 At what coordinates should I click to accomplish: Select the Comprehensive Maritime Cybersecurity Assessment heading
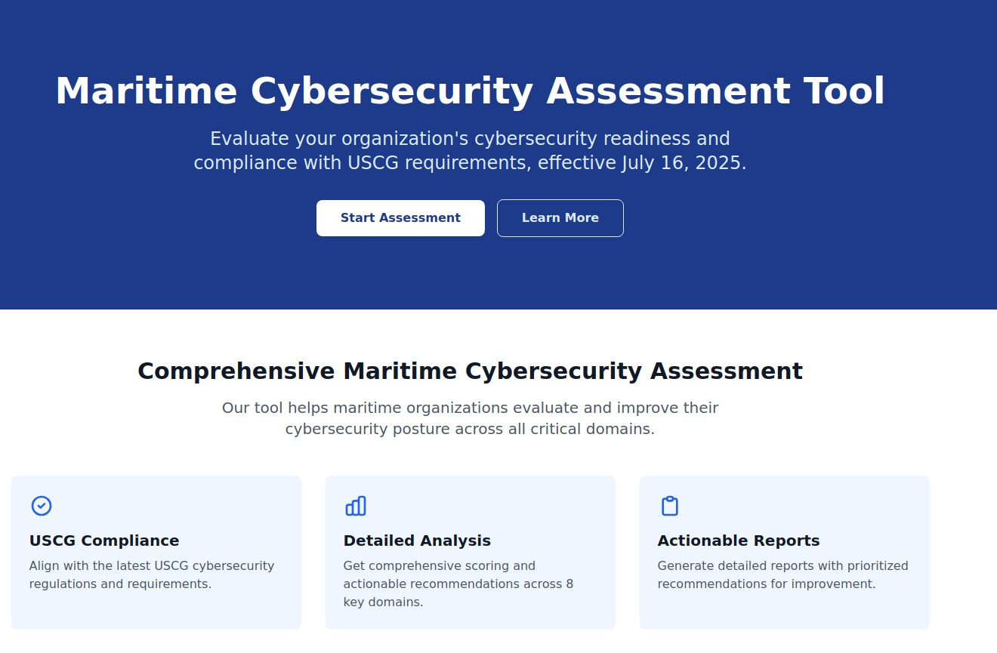tap(470, 371)
